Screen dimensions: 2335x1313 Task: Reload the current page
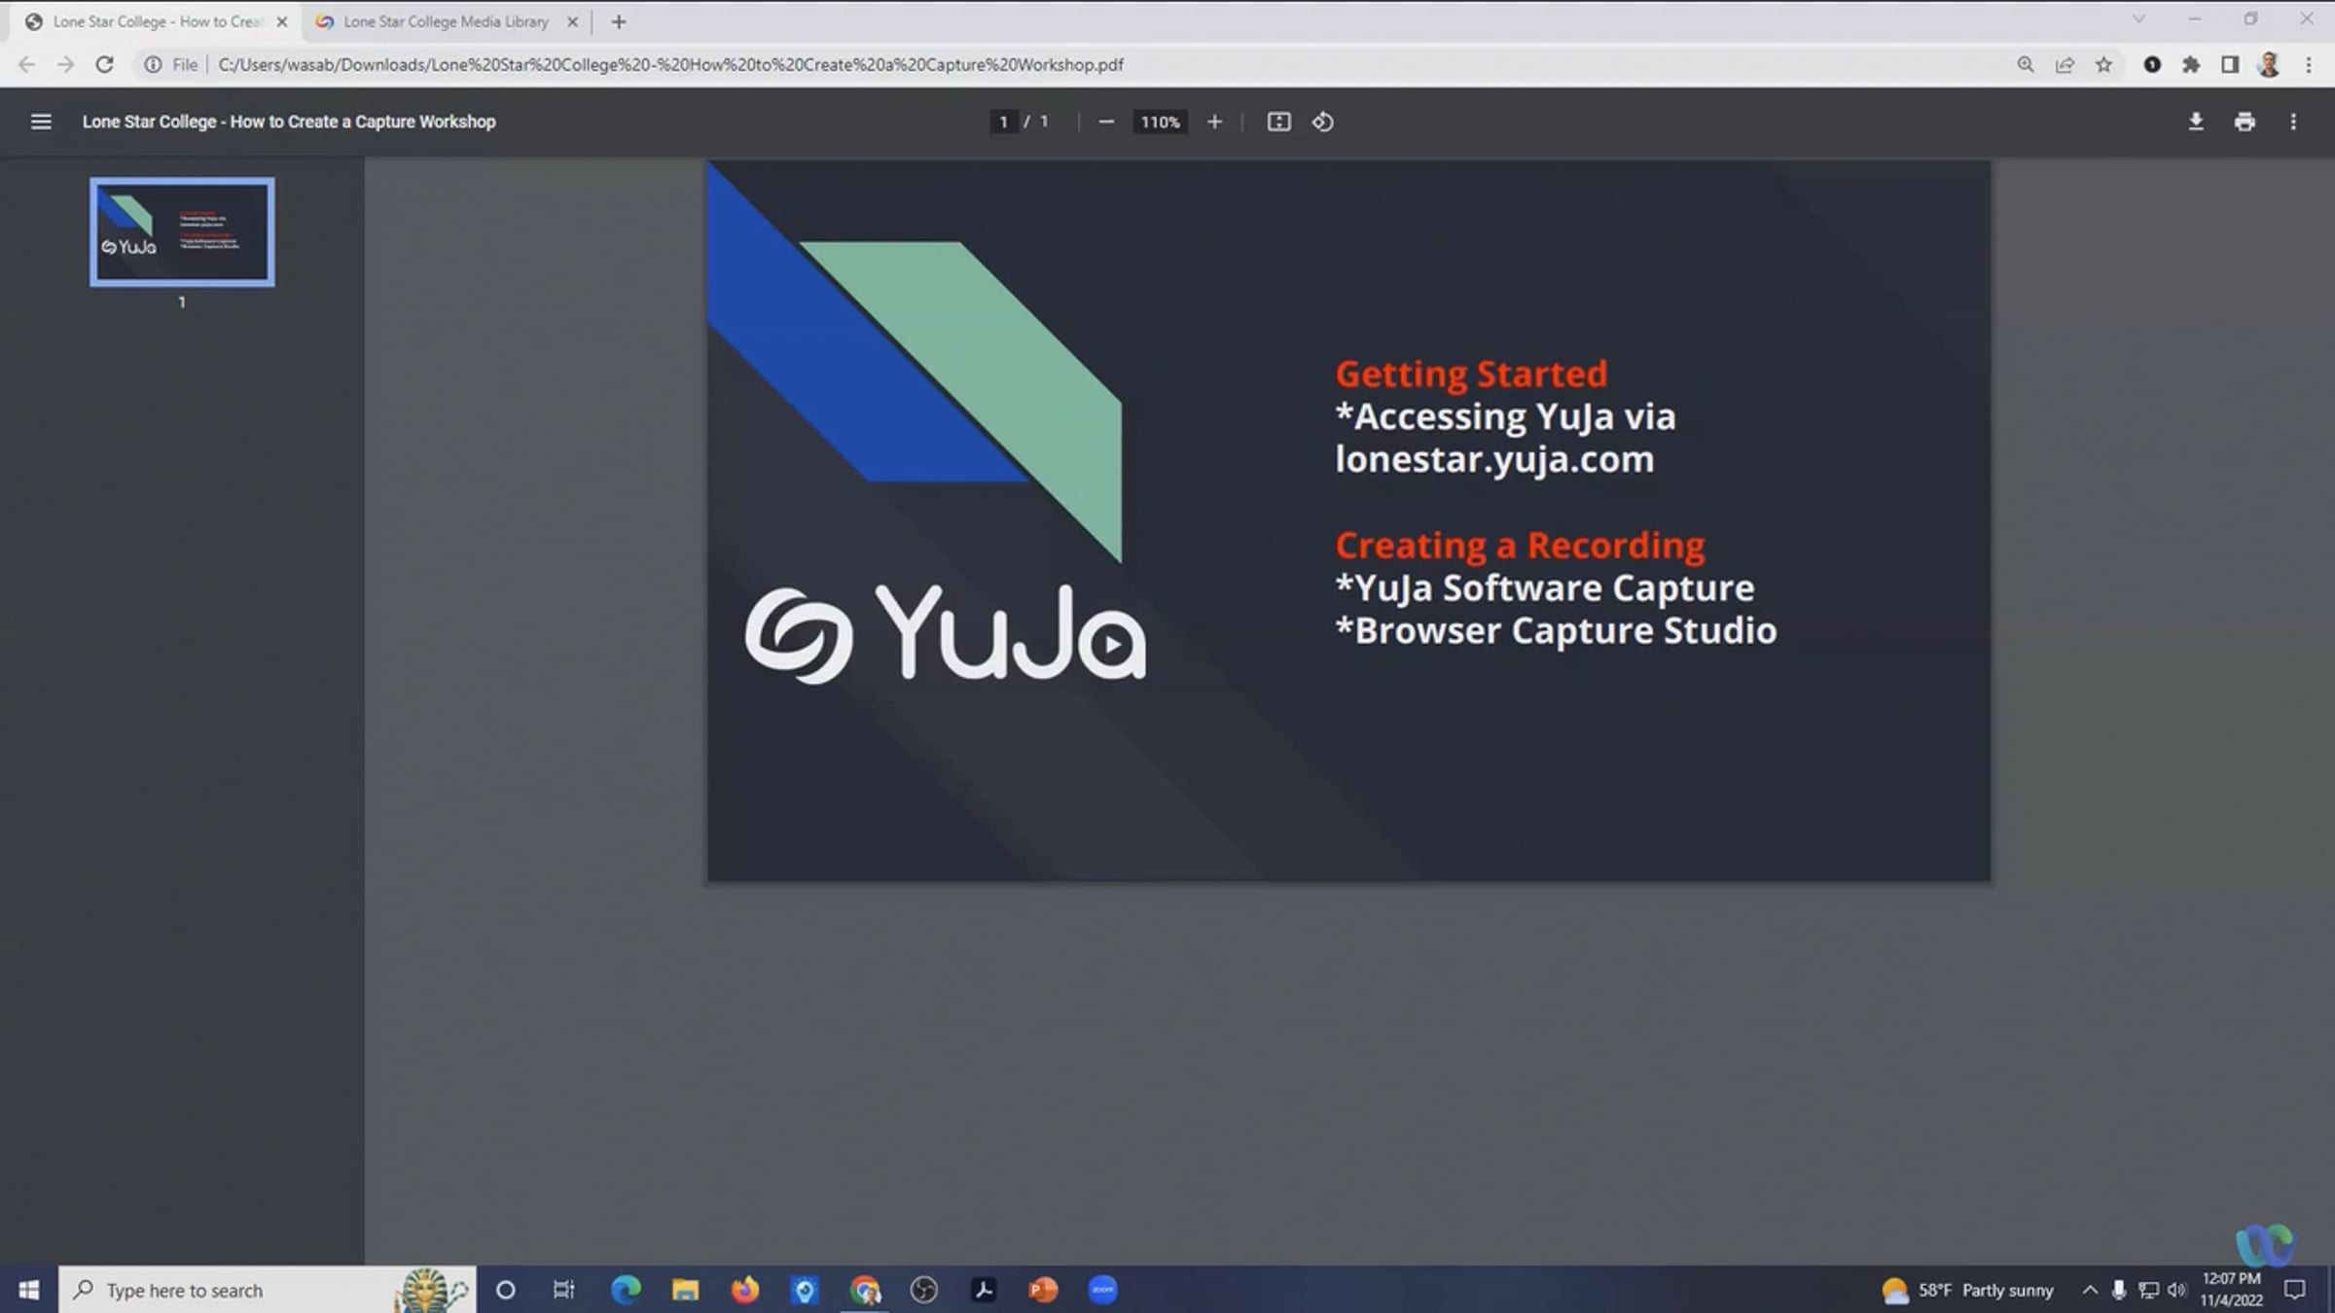pos(104,64)
